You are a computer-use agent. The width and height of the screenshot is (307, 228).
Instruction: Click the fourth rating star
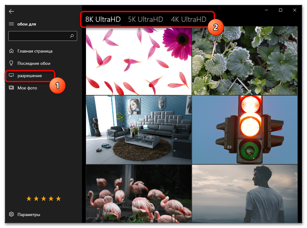(x=51, y=199)
